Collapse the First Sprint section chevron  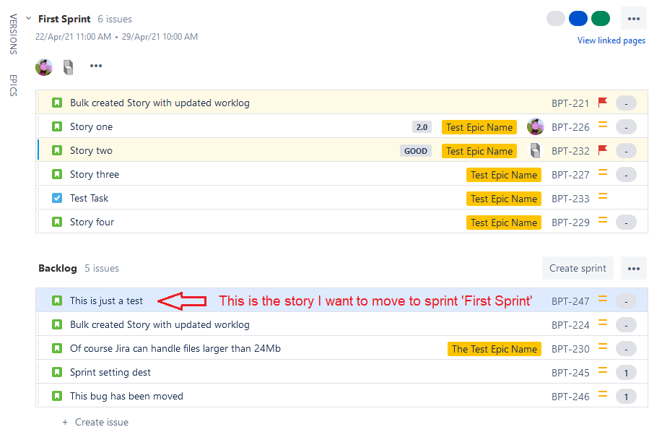click(x=27, y=18)
